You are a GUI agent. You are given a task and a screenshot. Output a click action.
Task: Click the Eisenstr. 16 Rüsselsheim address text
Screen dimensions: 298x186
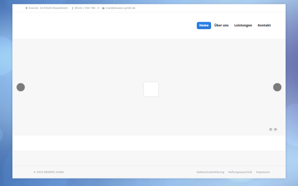click(48, 8)
